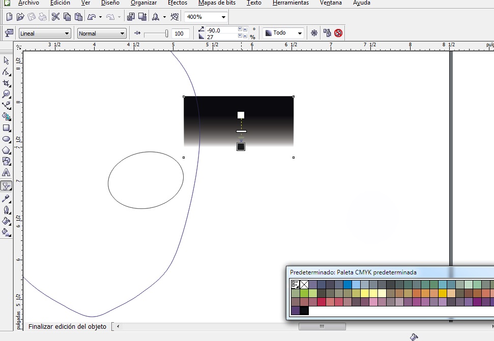This screenshot has width=494, height=341.
Task: Select the Zoom magnifier tool
Action: tap(6, 94)
